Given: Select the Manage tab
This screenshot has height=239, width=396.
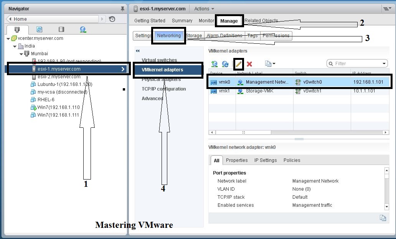Looking at the screenshot, I should [x=229, y=21].
